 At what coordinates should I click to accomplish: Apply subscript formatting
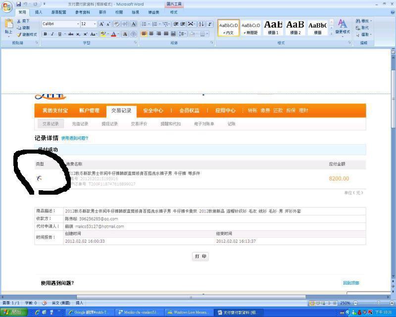78,34
